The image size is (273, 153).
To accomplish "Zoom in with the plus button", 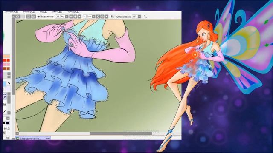I will 75,17.
